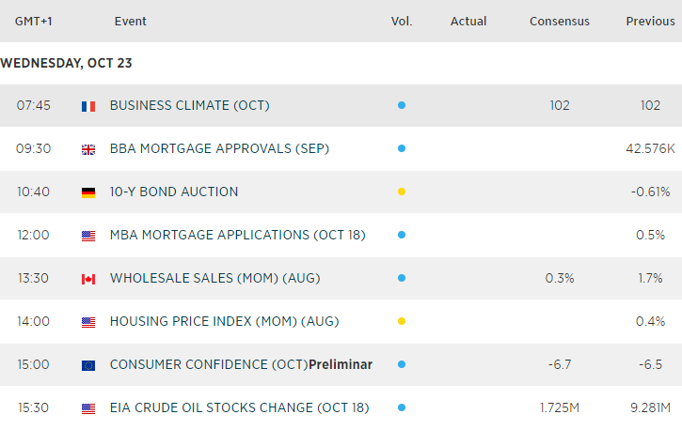Click the US flag beside EIA Crude Oil

coord(88,408)
